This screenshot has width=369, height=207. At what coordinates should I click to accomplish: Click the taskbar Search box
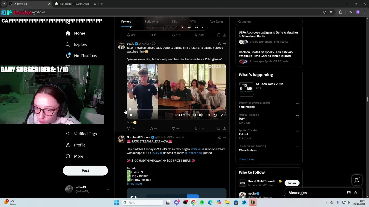142,202
